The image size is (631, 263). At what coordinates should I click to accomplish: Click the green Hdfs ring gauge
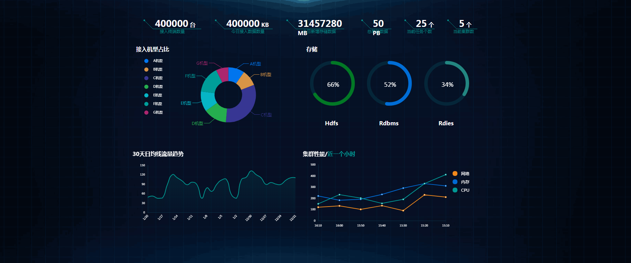pos(332,83)
